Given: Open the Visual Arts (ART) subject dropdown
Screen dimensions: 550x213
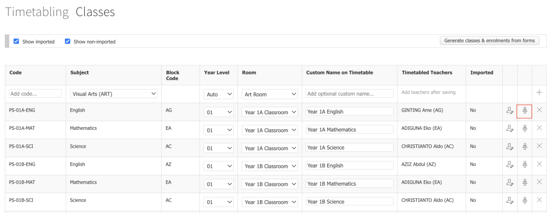Looking at the screenshot, I should (114, 93).
